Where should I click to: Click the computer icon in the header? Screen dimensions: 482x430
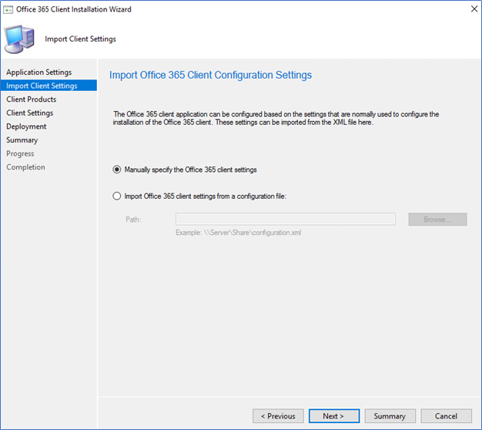[19, 39]
